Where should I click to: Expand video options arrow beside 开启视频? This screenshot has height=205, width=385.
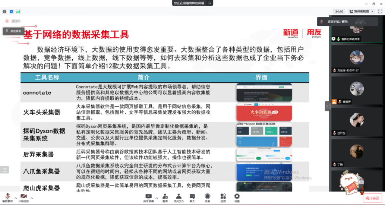[32, 198]
